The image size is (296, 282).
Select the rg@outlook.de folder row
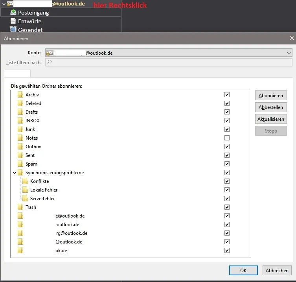pos(131,233)
